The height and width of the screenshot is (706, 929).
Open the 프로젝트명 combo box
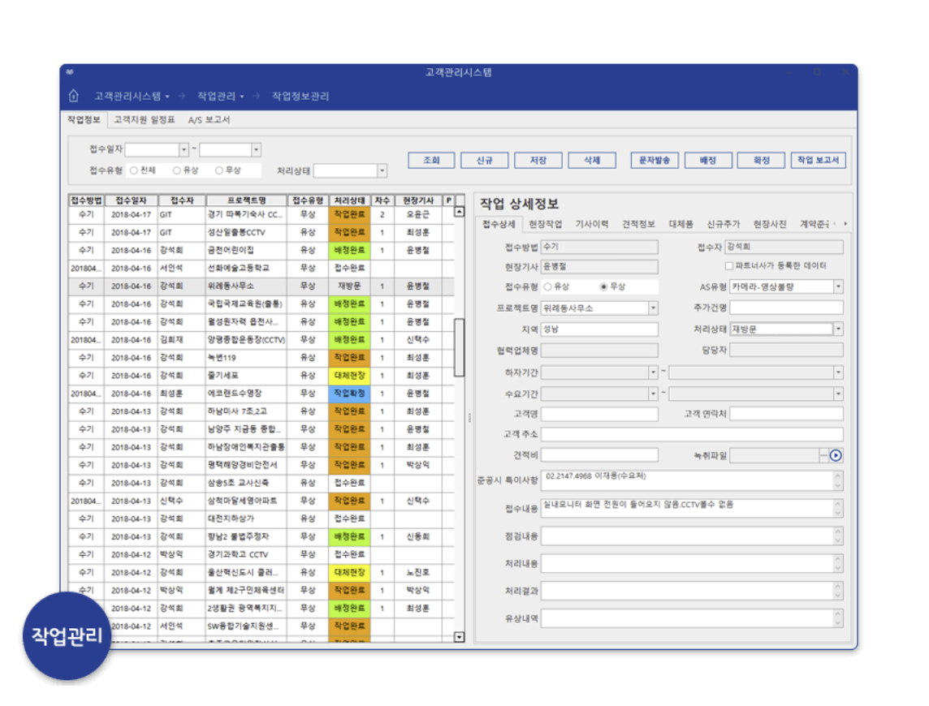pyautogui.click(x=653, y=308)
